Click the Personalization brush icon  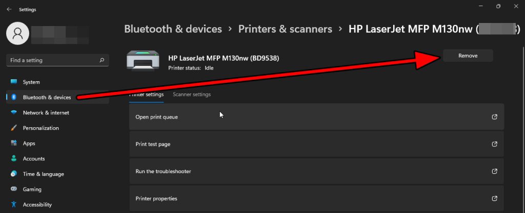(x=14, y=128)
